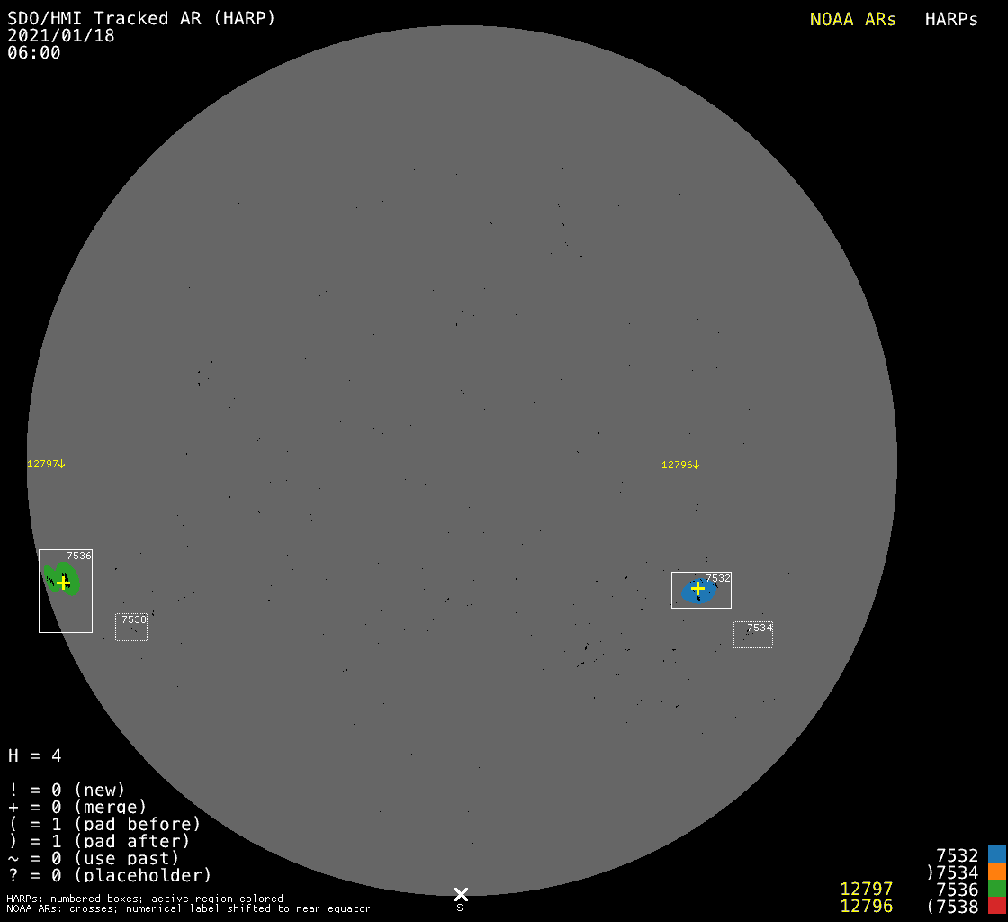This screenshot has height=922, width=1008.
Task: Click the yellow NOAA ARs legend heading
Action: (x=852, y=20)
